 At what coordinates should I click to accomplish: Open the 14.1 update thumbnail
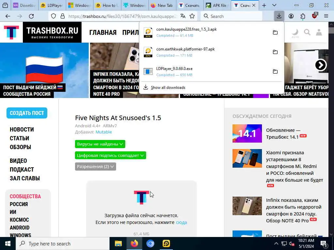click(247, 133)
